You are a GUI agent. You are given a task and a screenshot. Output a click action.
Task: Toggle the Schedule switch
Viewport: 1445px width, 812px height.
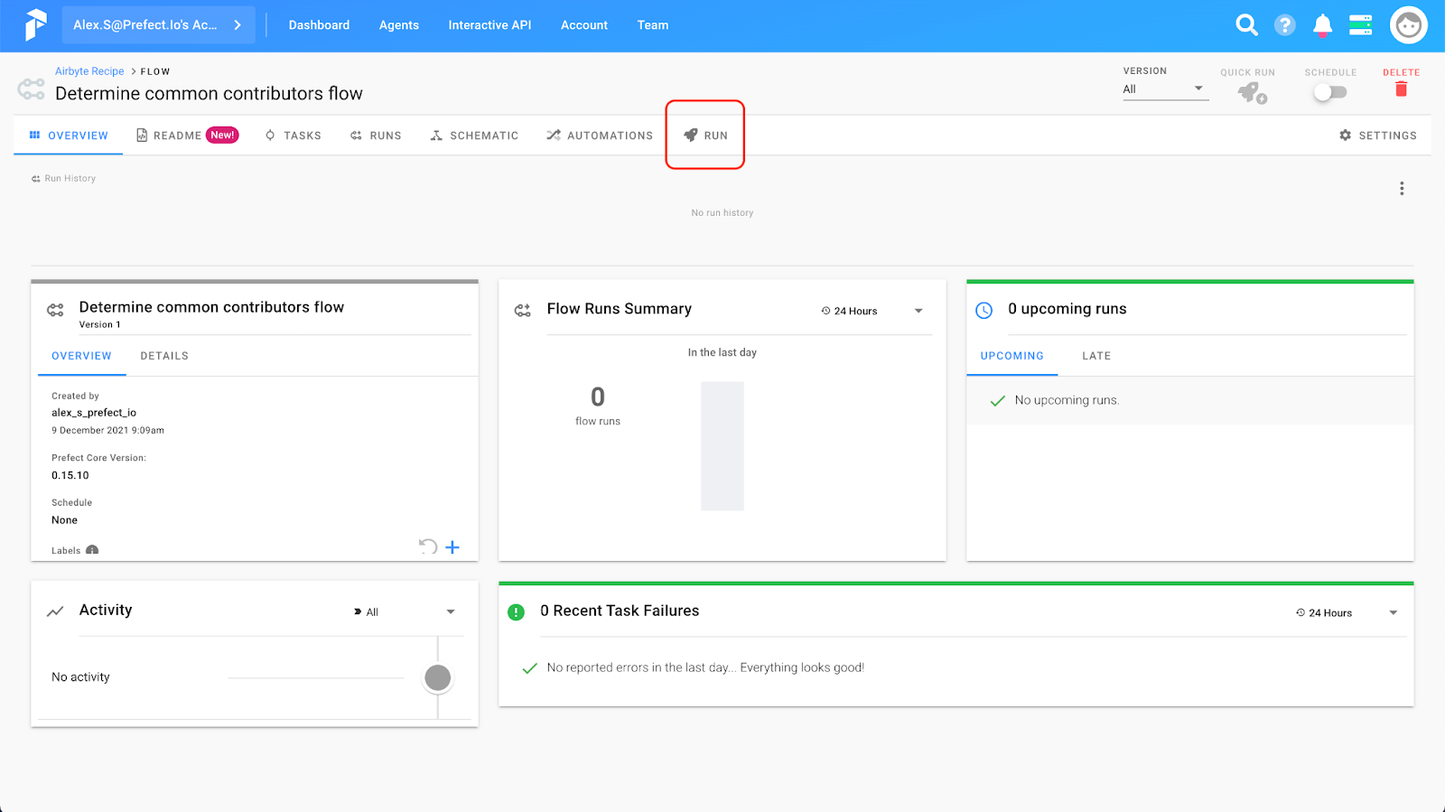click(1329, 92)
